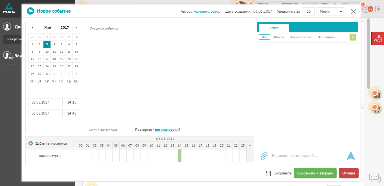384x186 pixels.
Task: Click the Описание события text area
Action: (170, 72)
